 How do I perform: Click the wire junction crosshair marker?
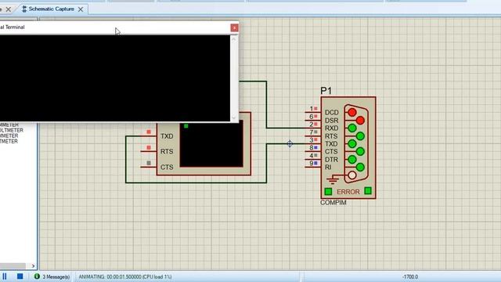pos(290,144)
